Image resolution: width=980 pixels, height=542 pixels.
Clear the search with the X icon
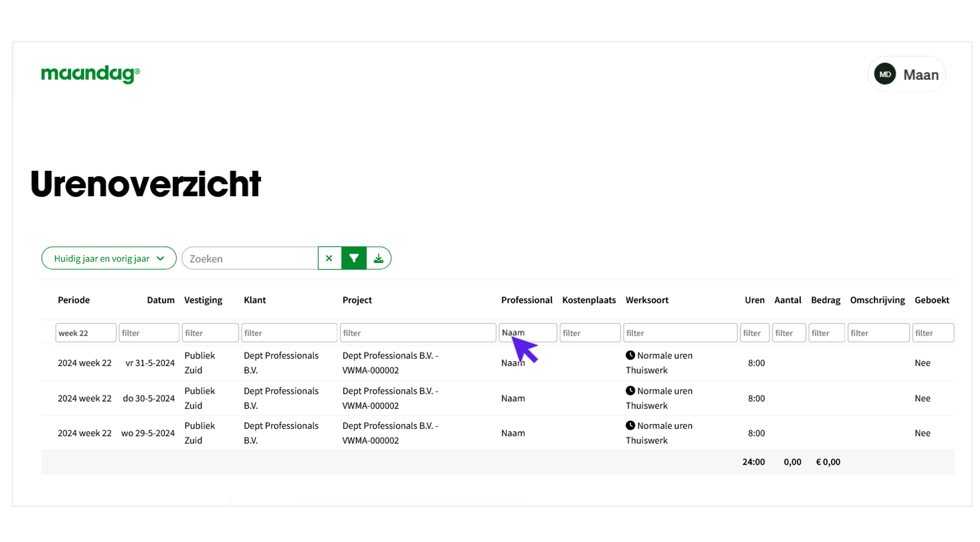coord(329,258)
